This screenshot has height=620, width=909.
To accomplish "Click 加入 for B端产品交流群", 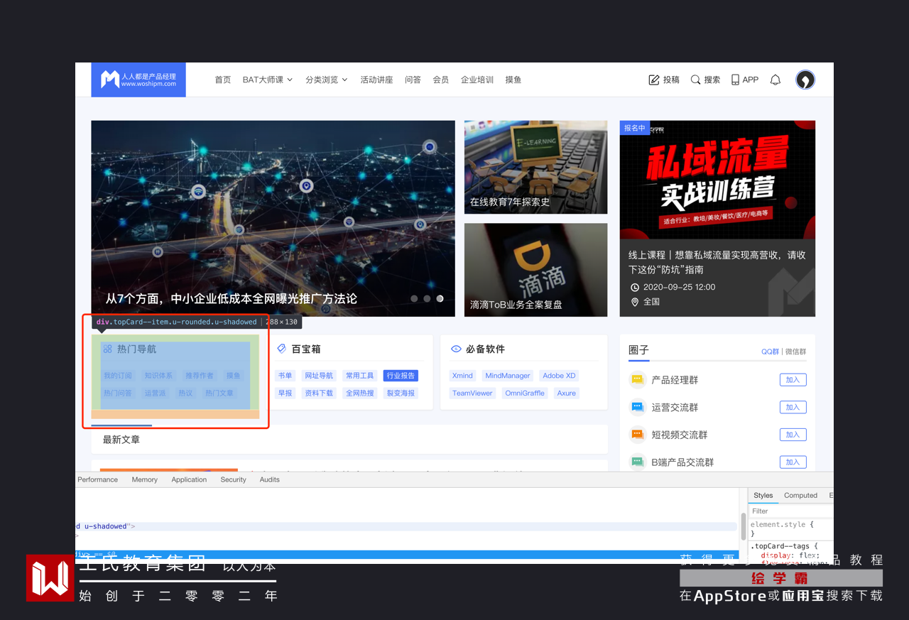I will [x=793, y=462].
